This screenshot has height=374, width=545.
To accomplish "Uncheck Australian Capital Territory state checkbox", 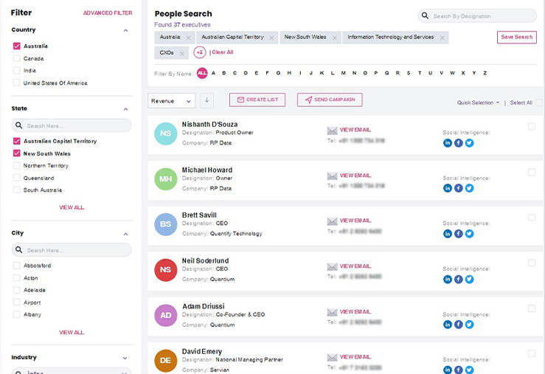I will (17, 141).
